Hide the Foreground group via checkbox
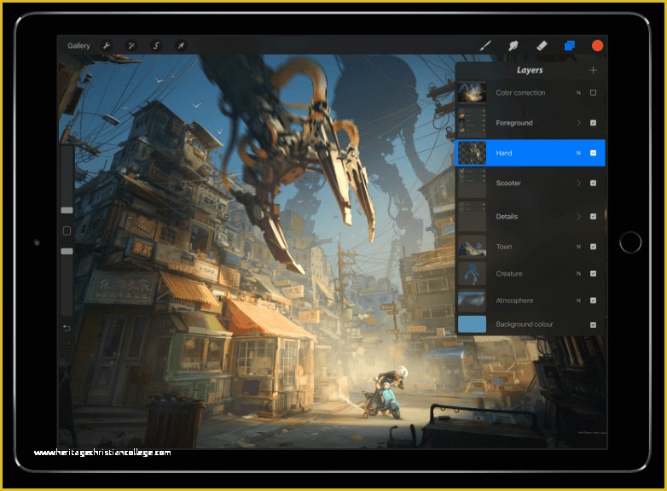 click(593, 123)
